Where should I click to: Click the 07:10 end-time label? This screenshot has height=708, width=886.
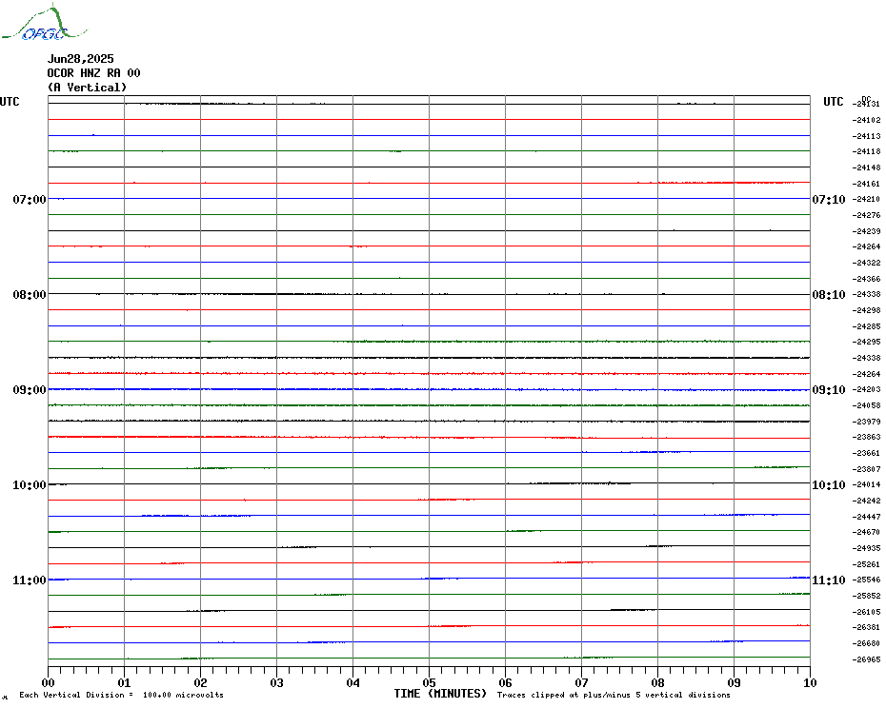pos(829,199)
